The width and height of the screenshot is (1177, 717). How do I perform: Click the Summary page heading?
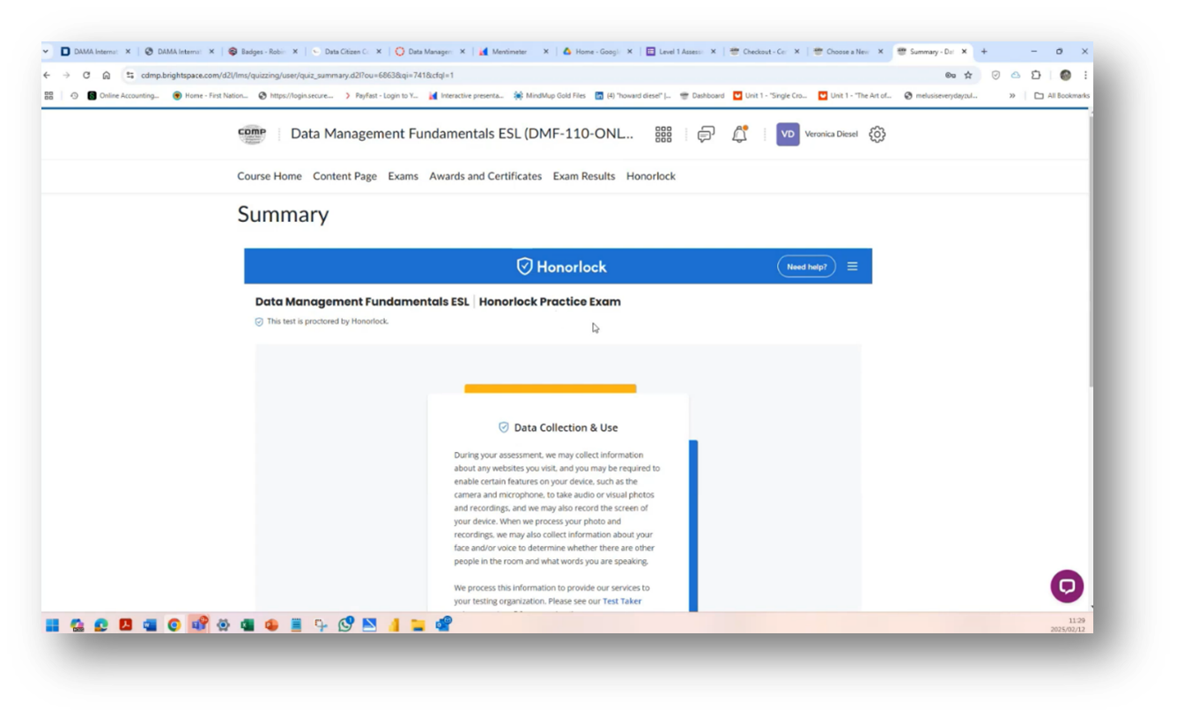(x=283, y=214)
